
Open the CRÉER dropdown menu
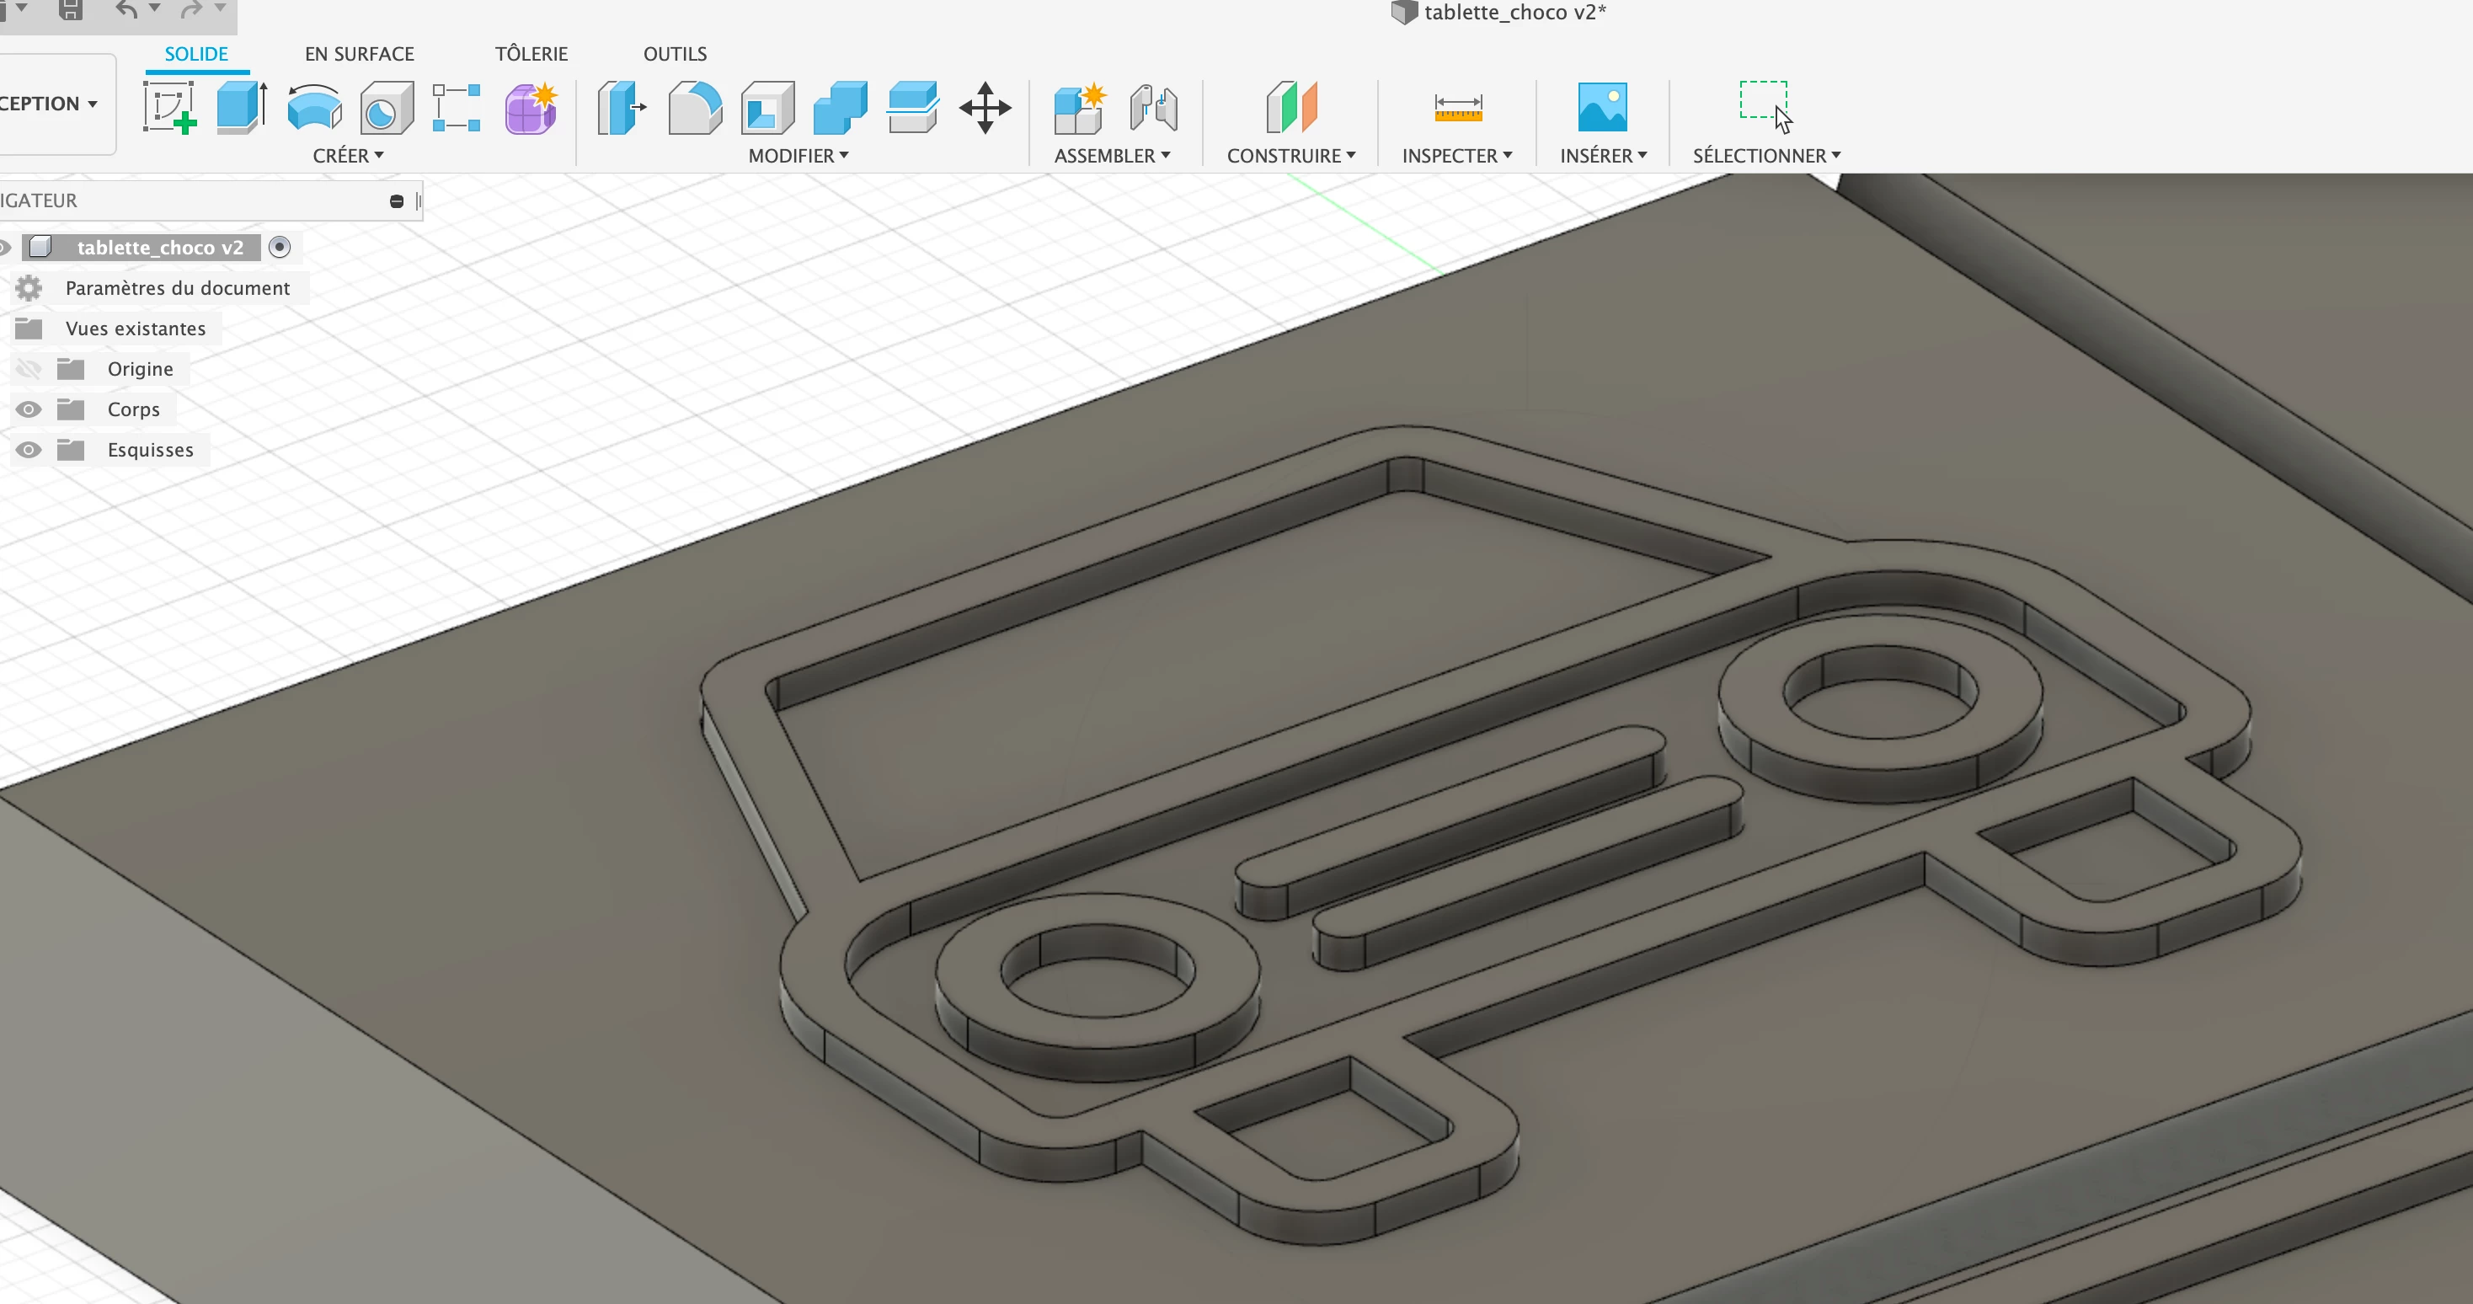pos(348,156)
